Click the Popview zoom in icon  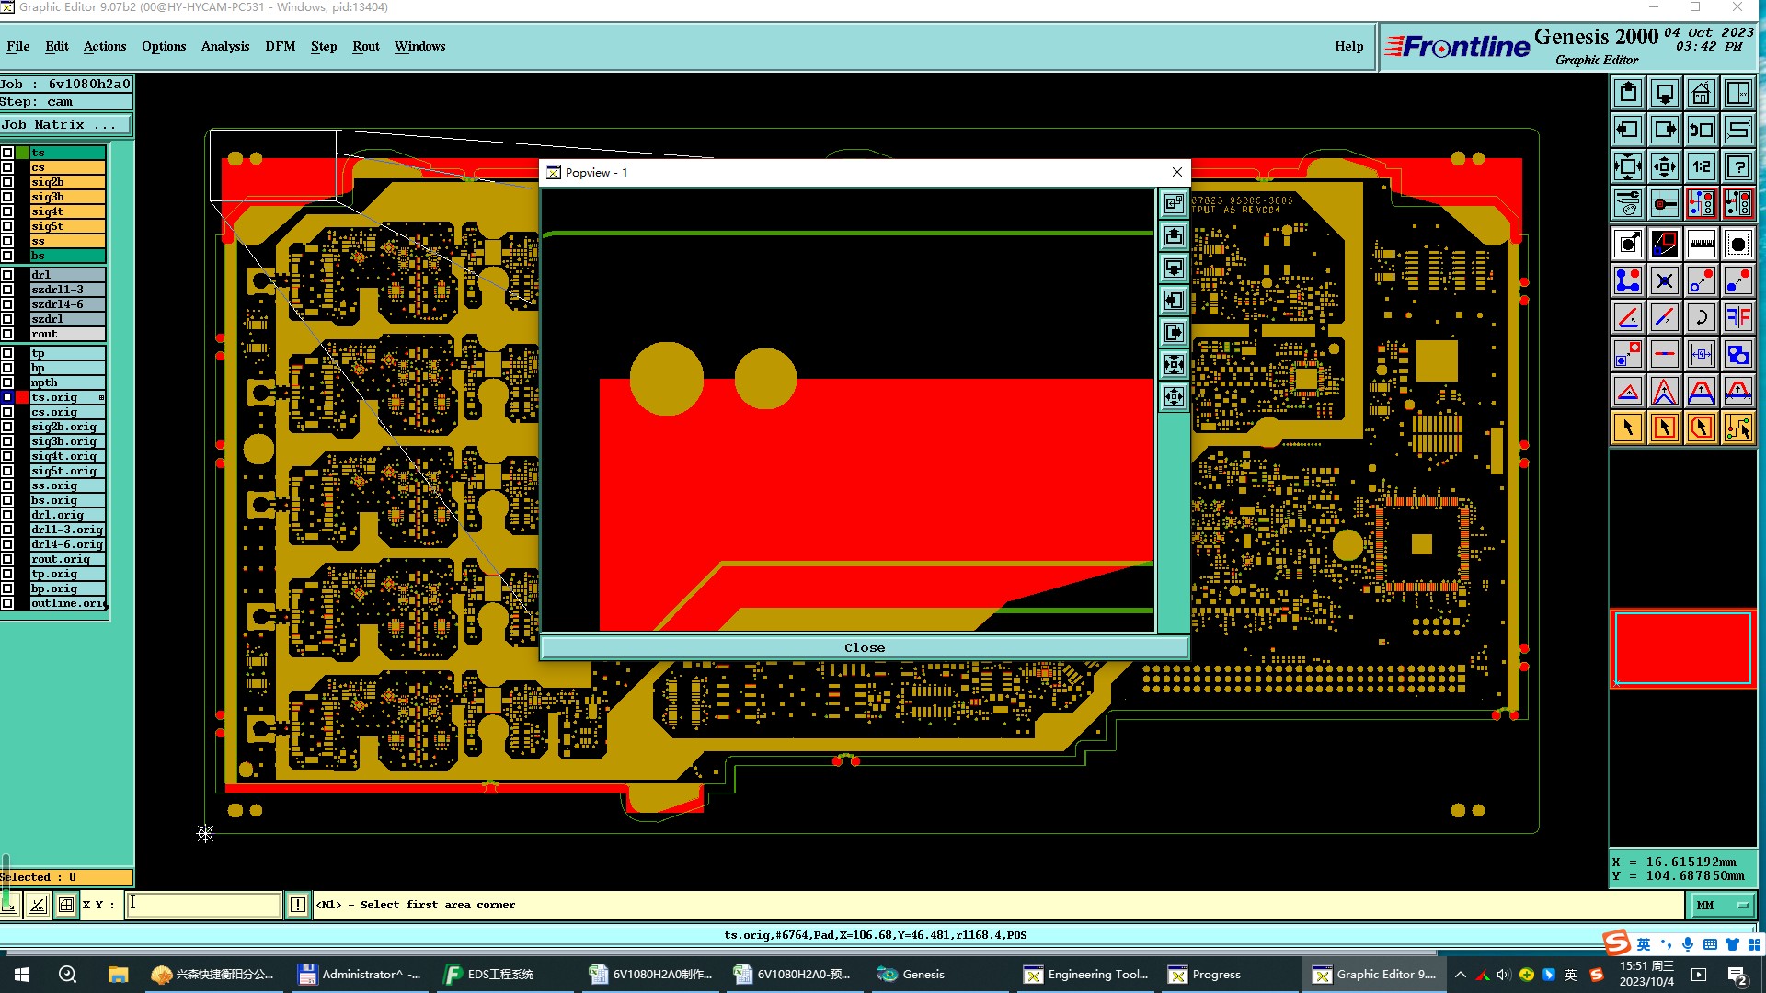tap(1174, 365)
